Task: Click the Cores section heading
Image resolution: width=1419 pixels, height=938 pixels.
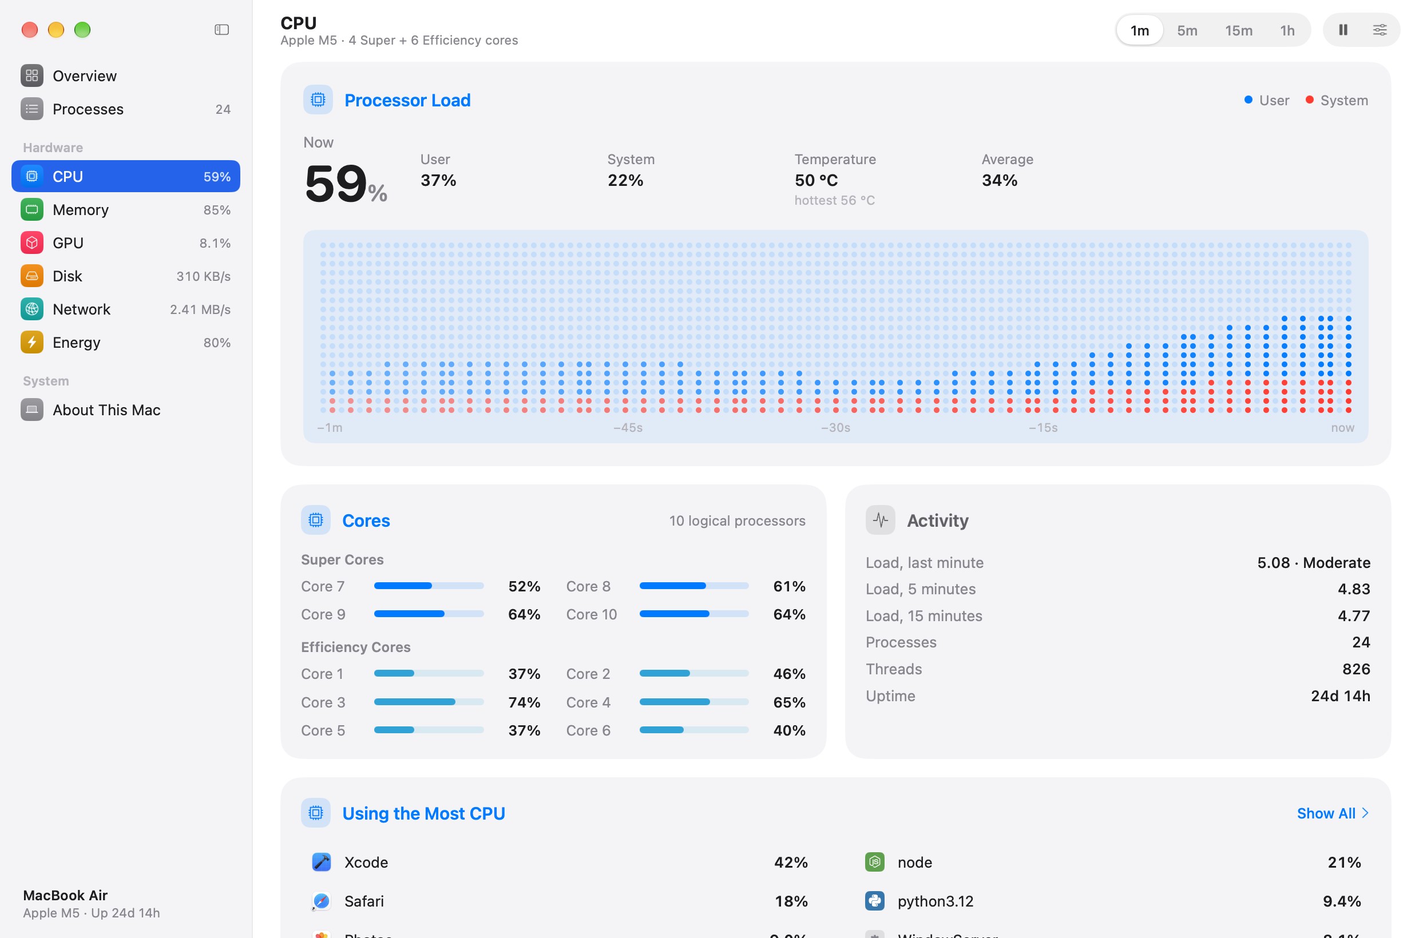Action: point(366,520)
